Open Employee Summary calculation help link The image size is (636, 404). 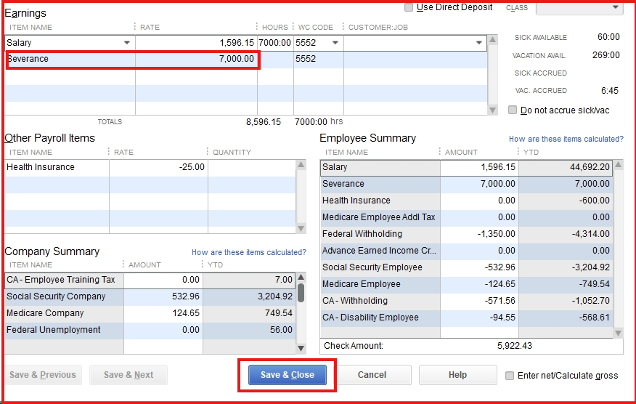pyautogui.click(x=566, y=139)
